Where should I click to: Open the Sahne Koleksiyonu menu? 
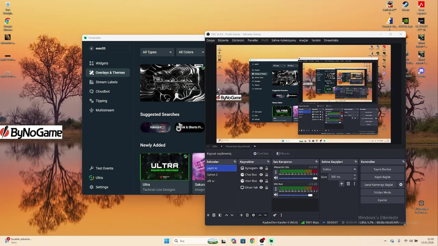click(x=284, y=40)
